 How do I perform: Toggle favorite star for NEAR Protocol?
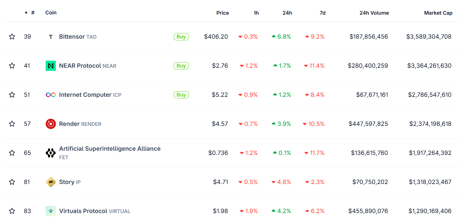pyautogui.click(x=12, y=66)
